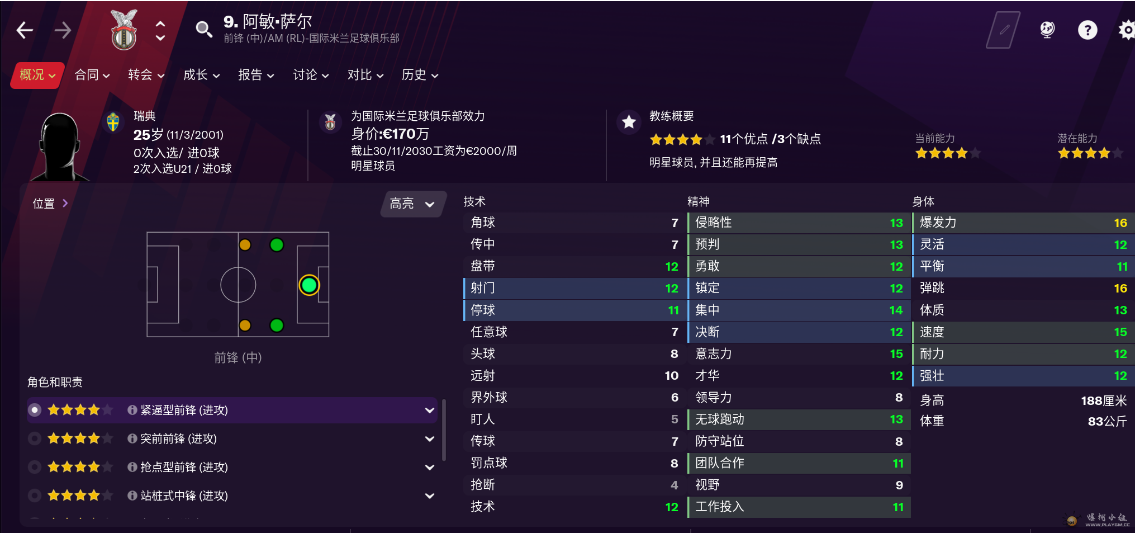1135x533 pixels.
Task: Show info for 突前前锋 role
Action: [132, 438]
